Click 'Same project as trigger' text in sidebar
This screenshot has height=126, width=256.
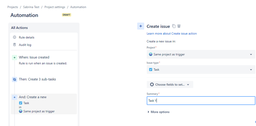tap(39, 111)
